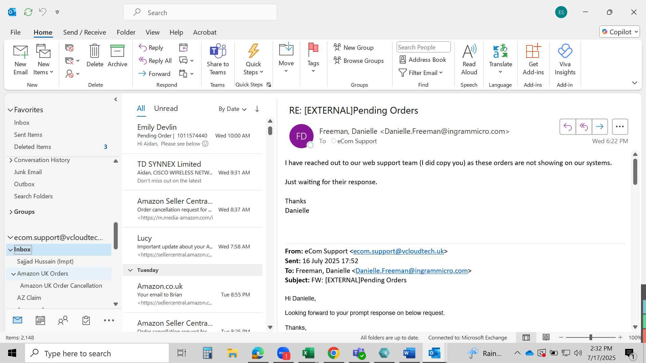Reply all using reading pane double arrow
Screen dimensions: 646x363
tap(584, 127)
